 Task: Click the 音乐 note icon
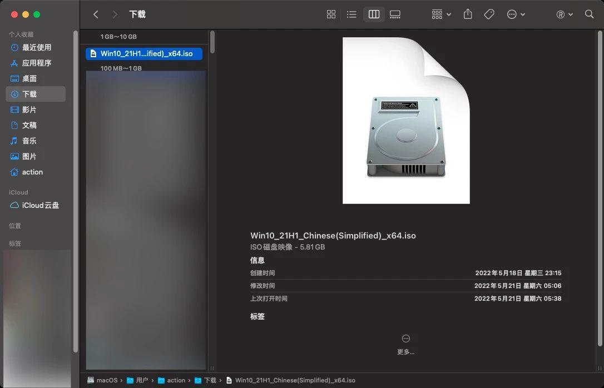[14, 141]
